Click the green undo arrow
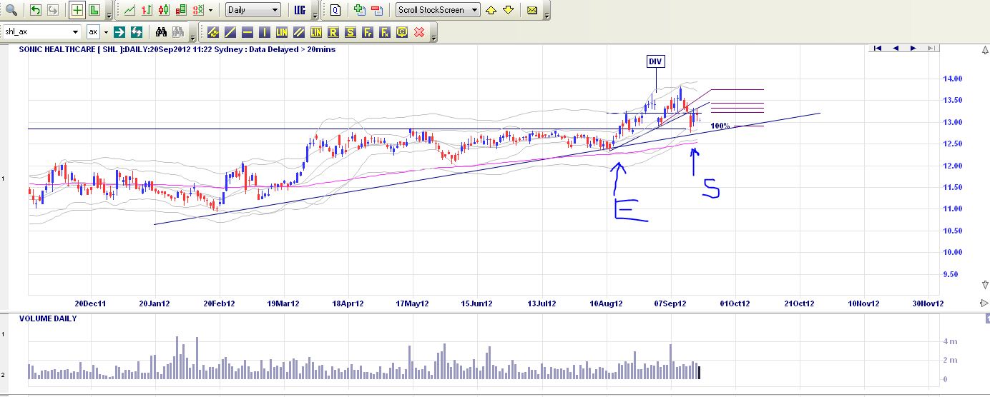 point(36,10)
